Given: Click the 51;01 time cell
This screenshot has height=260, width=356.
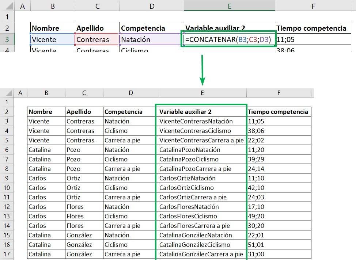Looking at the screenshot, I should (279, 245).
